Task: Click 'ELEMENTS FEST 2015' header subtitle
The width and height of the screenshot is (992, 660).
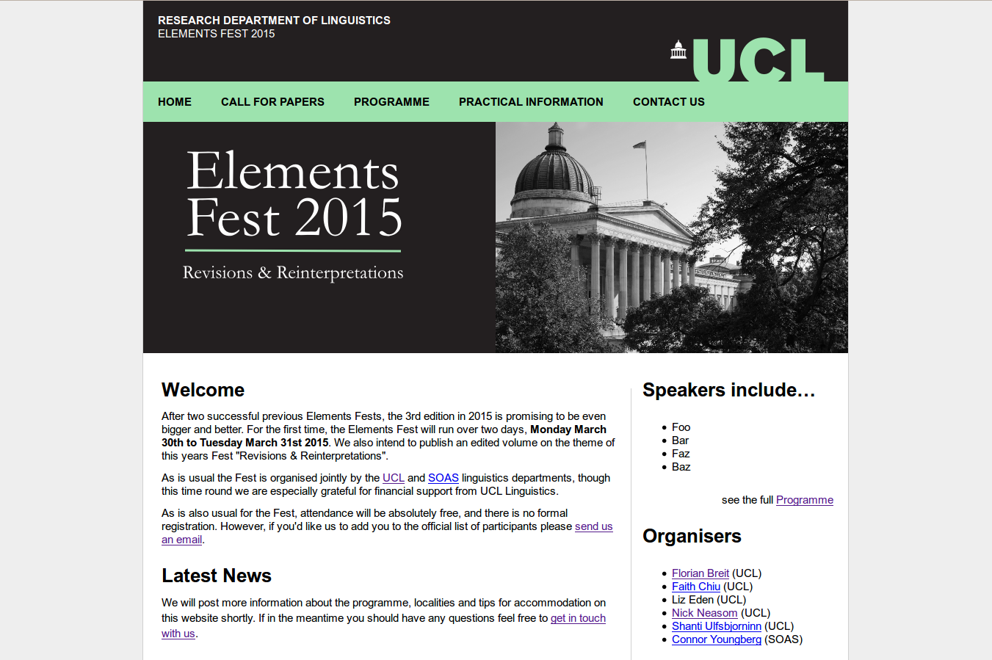Action: click(217, 34)
